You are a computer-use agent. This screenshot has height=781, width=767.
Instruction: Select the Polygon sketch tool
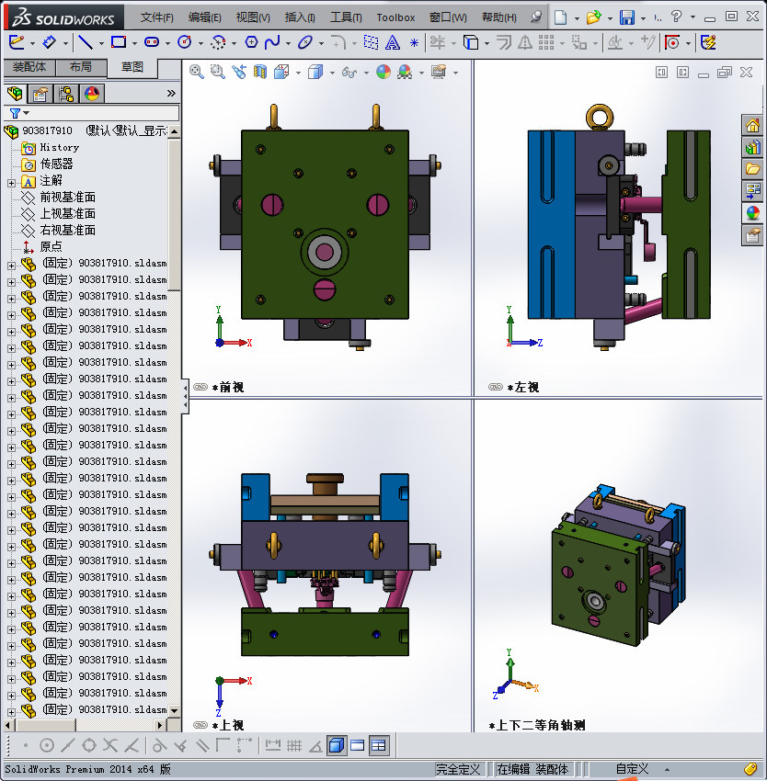pyautogui.click(x=251, y=42)
